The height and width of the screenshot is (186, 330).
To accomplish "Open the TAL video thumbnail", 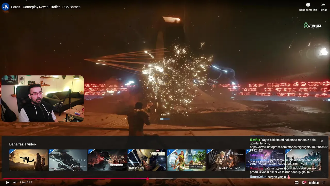I will click(x=28, y=160).
